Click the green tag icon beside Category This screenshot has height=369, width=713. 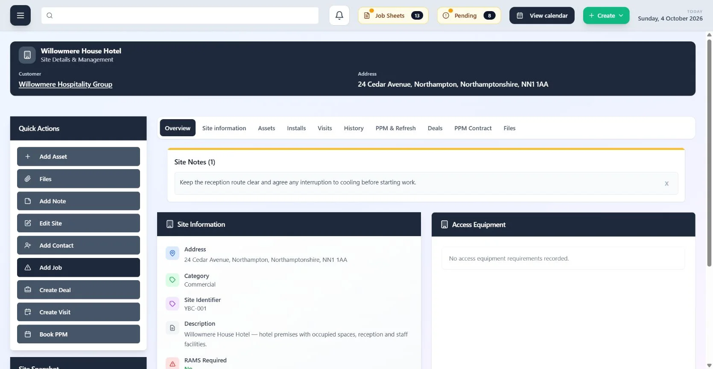click(172, 280)
